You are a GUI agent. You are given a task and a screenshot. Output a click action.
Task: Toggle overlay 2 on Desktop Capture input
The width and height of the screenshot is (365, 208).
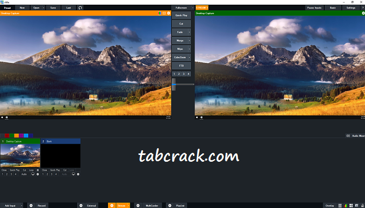click(x=7, y=174)
